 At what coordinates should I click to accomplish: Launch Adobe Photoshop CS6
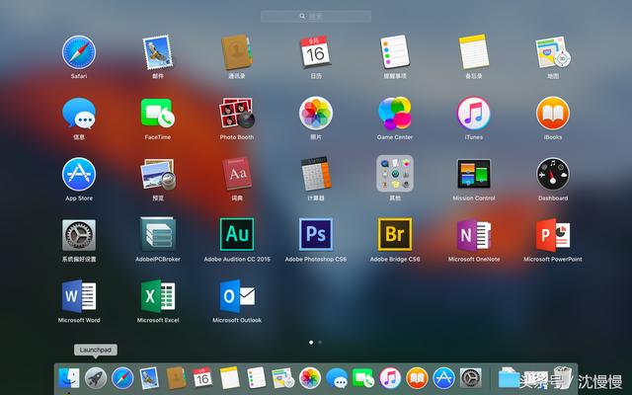coord(316,235)
